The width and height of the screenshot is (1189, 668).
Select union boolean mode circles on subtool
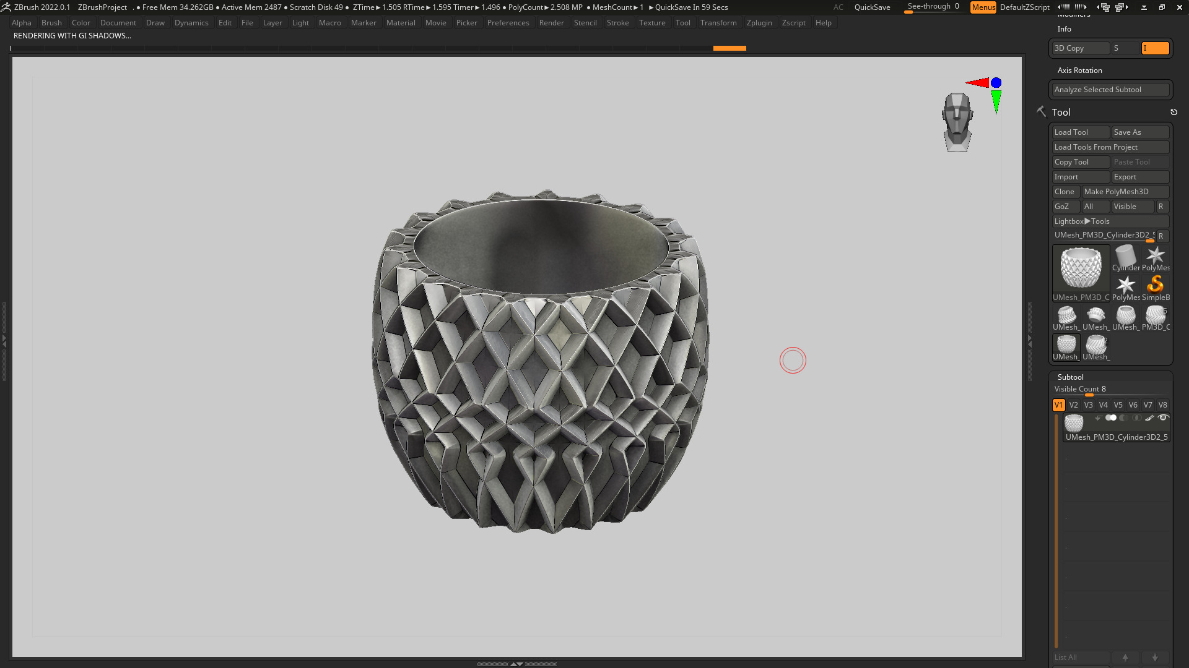(1111, 418)
